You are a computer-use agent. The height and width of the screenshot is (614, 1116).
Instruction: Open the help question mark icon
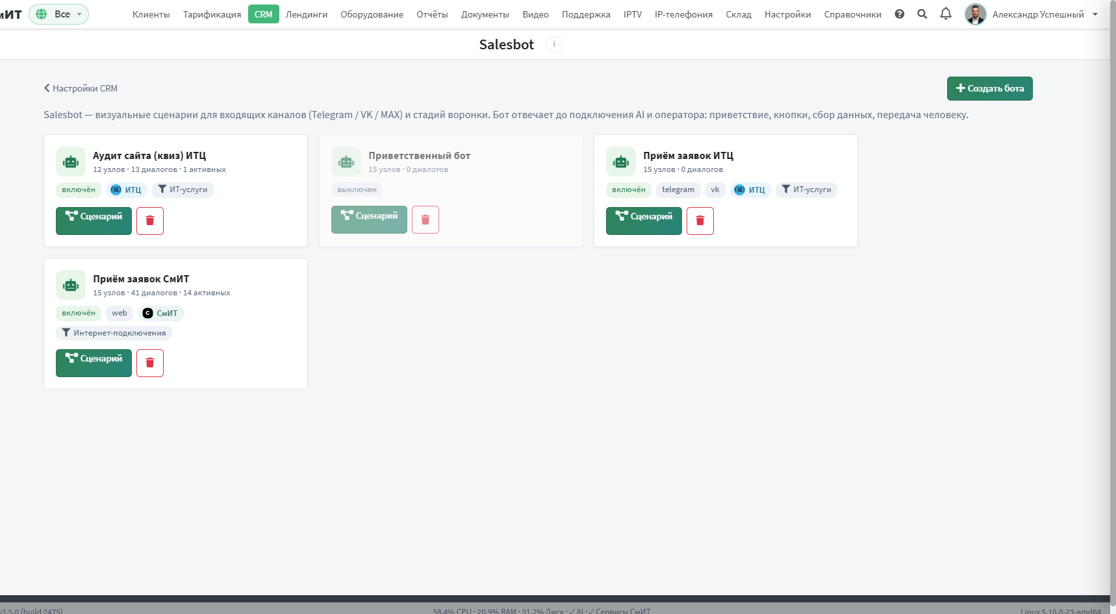pos(900,14)
